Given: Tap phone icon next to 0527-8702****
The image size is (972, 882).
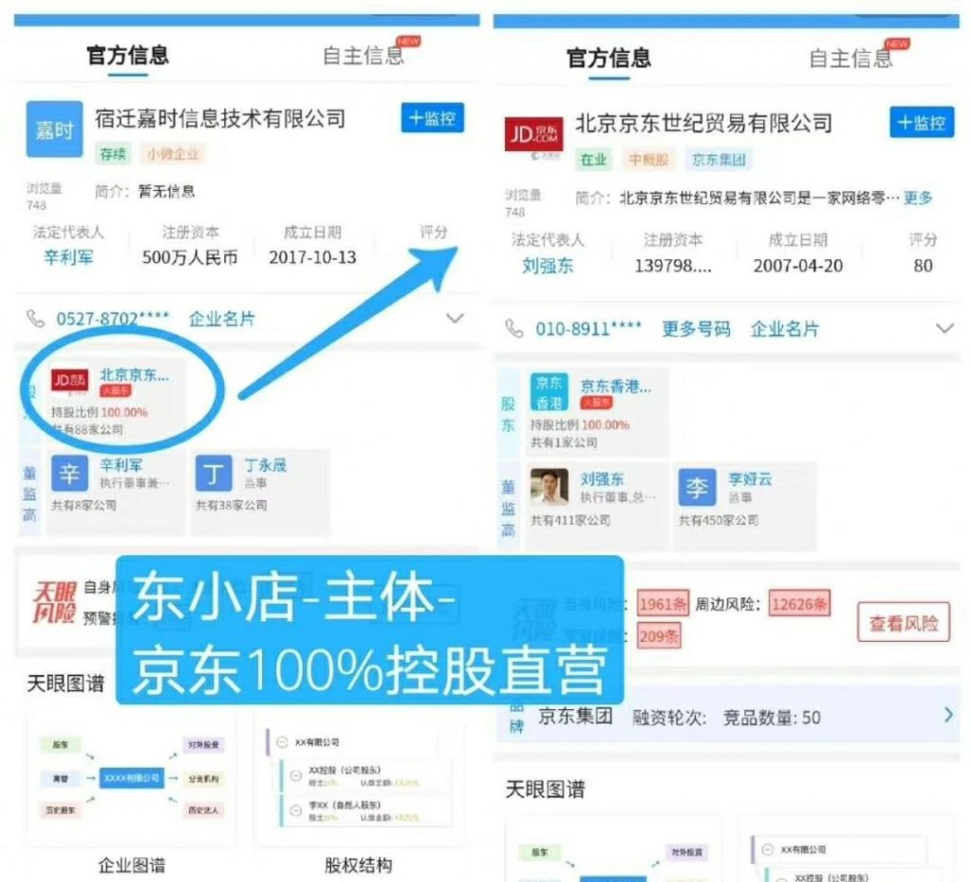Looking at the screenshot, I should pos(35,319).
